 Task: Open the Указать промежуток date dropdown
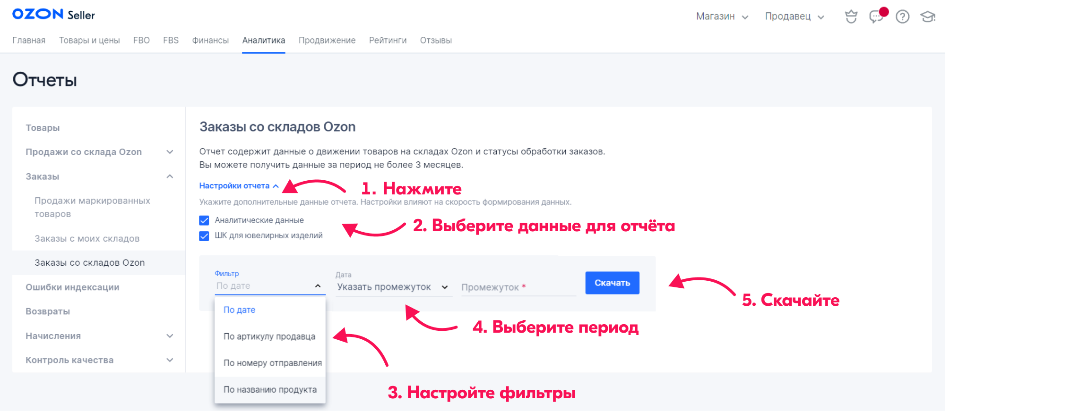pyautogui.click(x=393, y=287)
